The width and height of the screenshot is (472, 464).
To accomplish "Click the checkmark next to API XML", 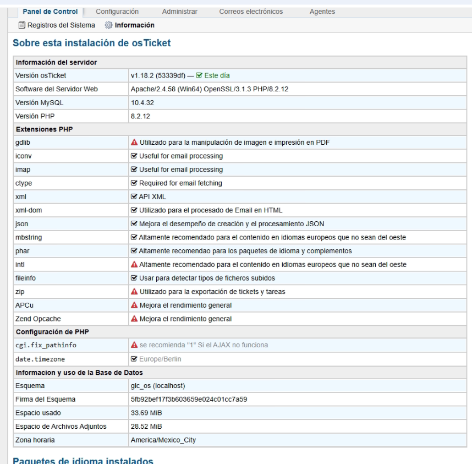I will click(x=134, y=196).
